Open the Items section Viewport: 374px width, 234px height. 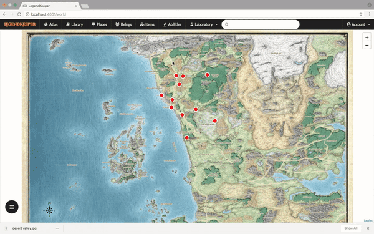pyautogui.click(x=147, y=24)
